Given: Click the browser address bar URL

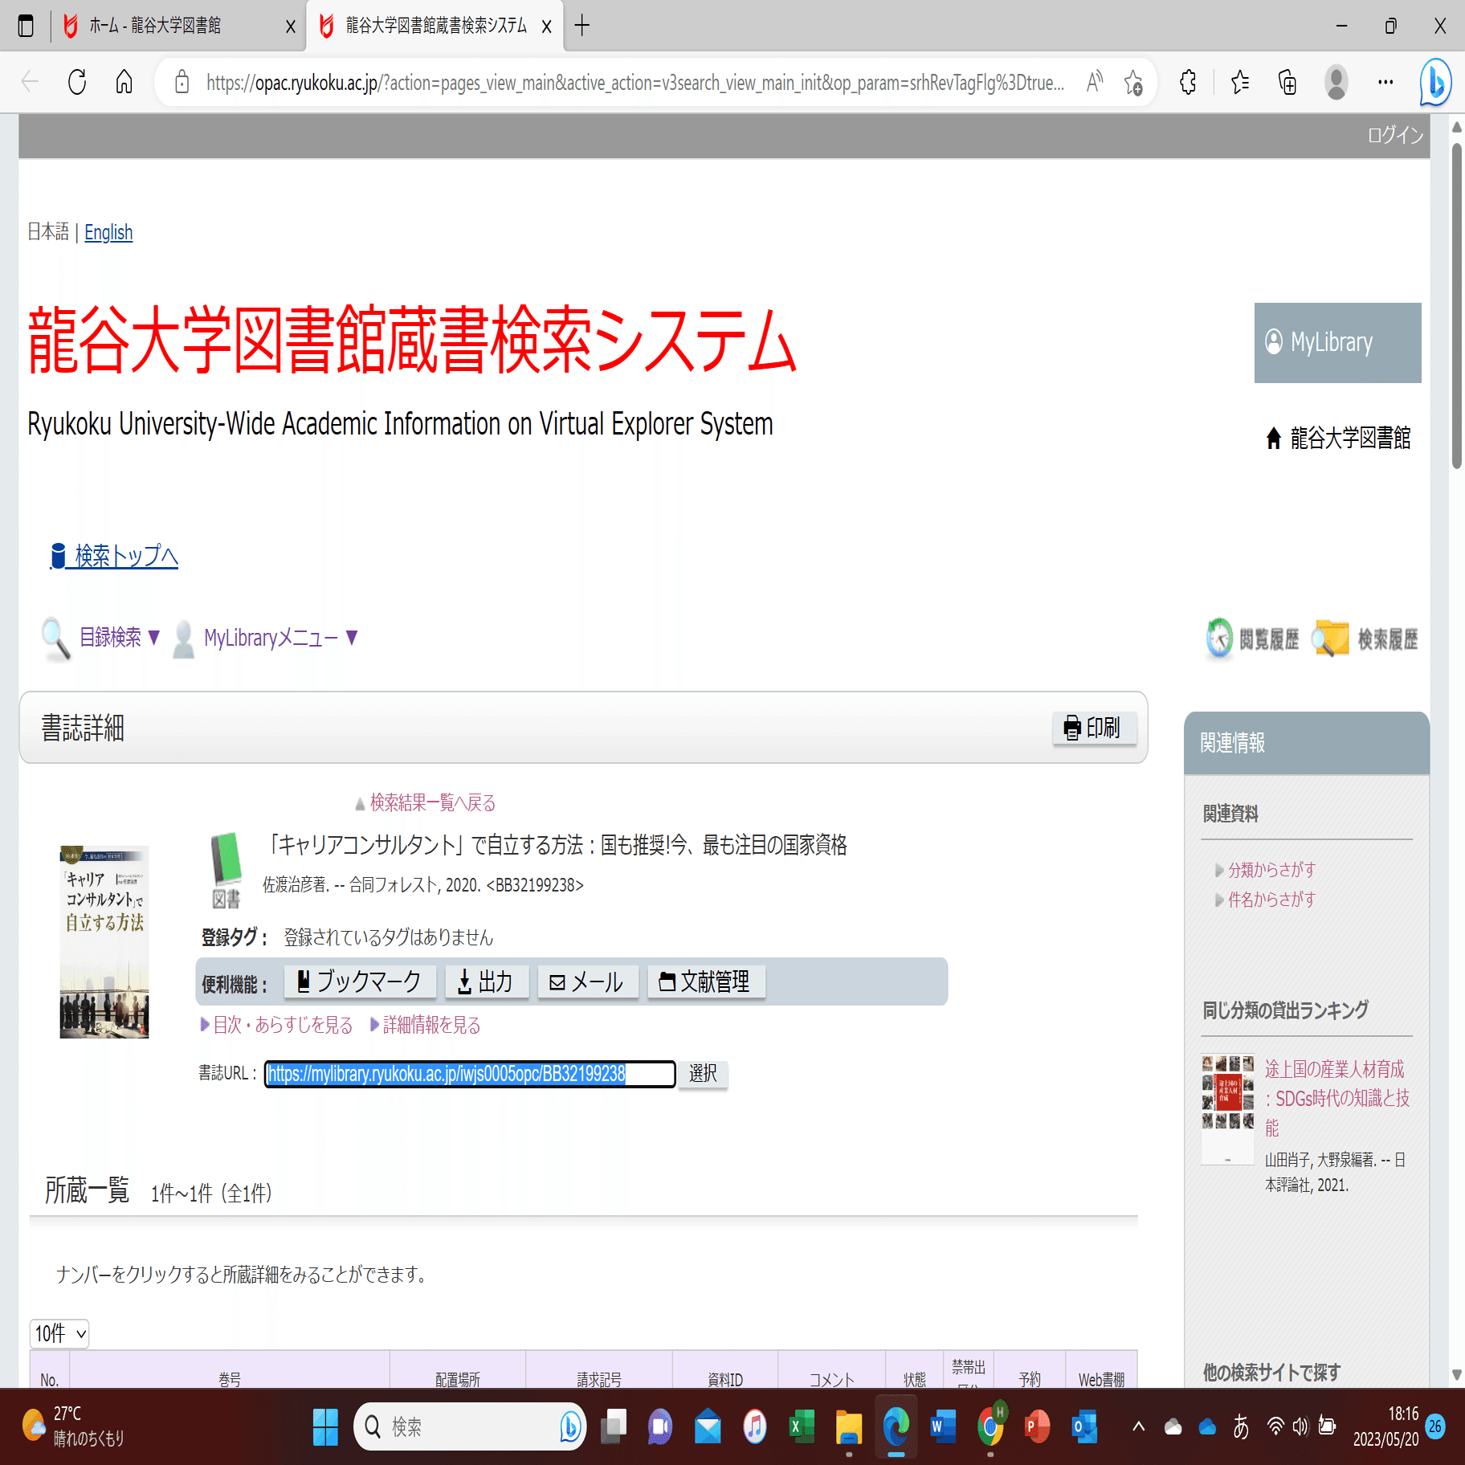Looking at the screenshot, I should click(x=635, y=82).
